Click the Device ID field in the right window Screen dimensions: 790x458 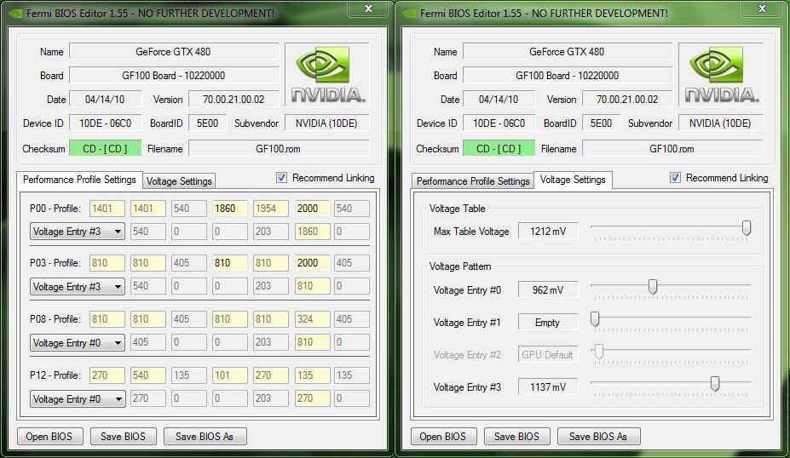(x=499, y=123)
